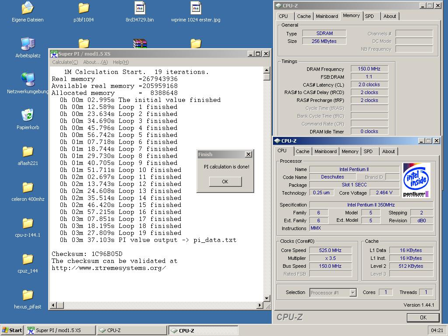This screenshot has width=448, height=336.
Task: Click Super PI vertical scrollbar up arrow
Action: click(x=267, y=70)
